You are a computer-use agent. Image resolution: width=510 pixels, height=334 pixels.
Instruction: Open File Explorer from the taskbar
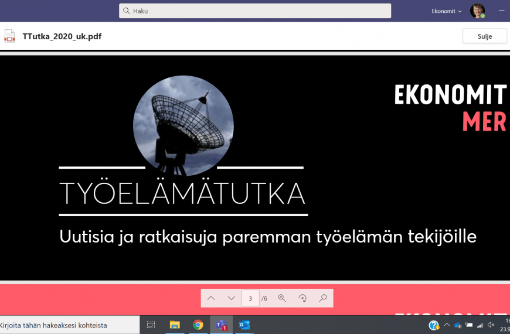[x=175, y=325]
